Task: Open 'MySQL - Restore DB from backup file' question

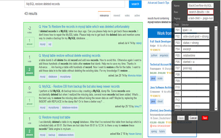Action: pos(81,86)
